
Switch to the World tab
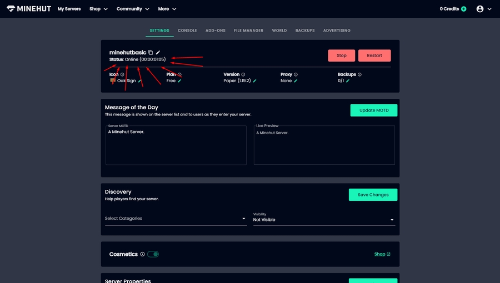pyautogui.click(x=279, y=31)
